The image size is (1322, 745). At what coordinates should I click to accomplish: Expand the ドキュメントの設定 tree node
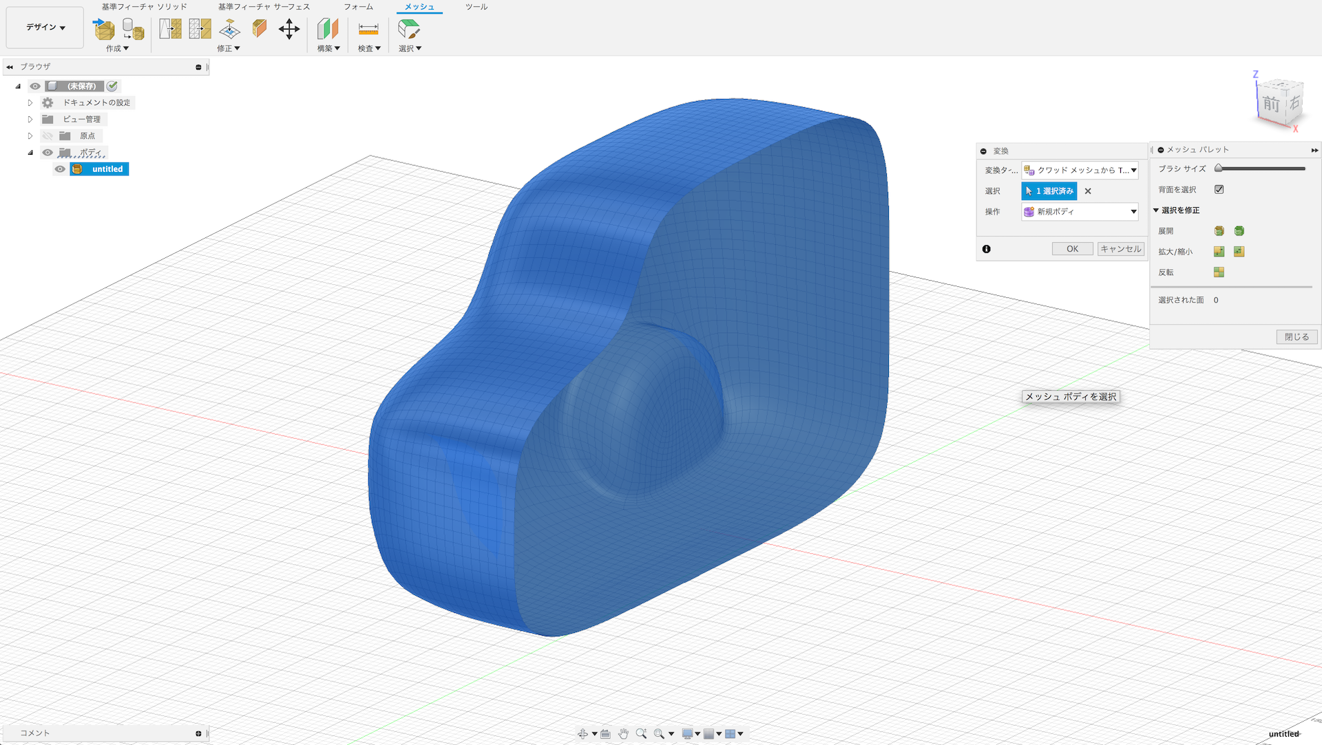point(30,102)
